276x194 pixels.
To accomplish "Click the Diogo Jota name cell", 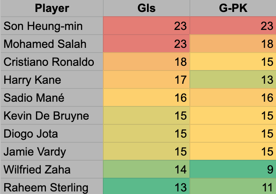I will (51, 134).
